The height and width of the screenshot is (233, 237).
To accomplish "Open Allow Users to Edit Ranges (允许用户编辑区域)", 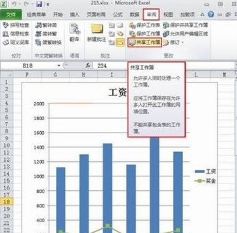I will pos(186,34).
